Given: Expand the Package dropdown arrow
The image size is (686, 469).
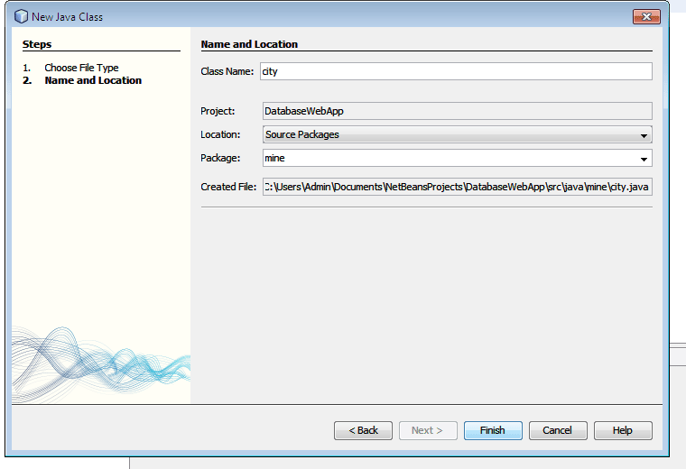Looking at the screenshot, I should point(644,159).
